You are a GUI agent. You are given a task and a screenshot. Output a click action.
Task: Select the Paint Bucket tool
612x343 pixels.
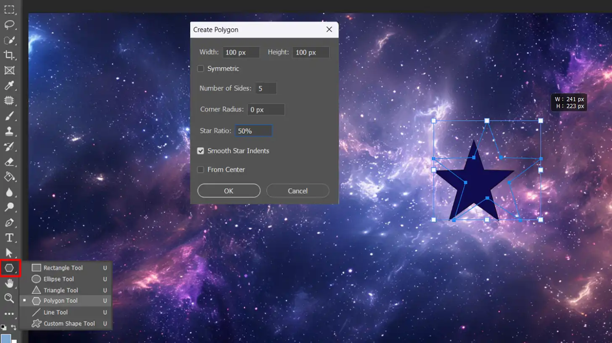coord(9,177)
